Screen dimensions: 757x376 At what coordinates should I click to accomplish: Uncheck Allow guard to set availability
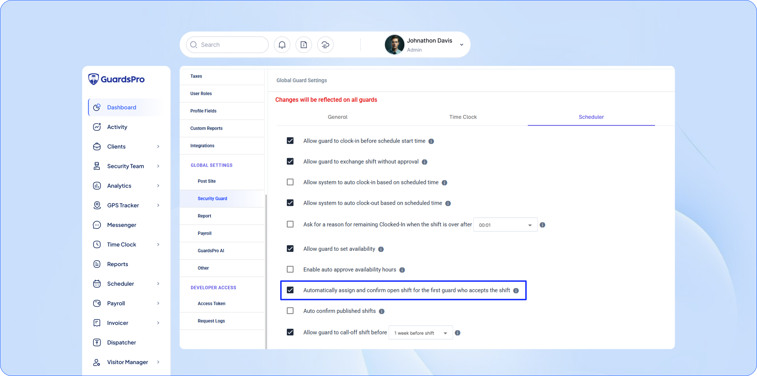[x=290, y=248]
